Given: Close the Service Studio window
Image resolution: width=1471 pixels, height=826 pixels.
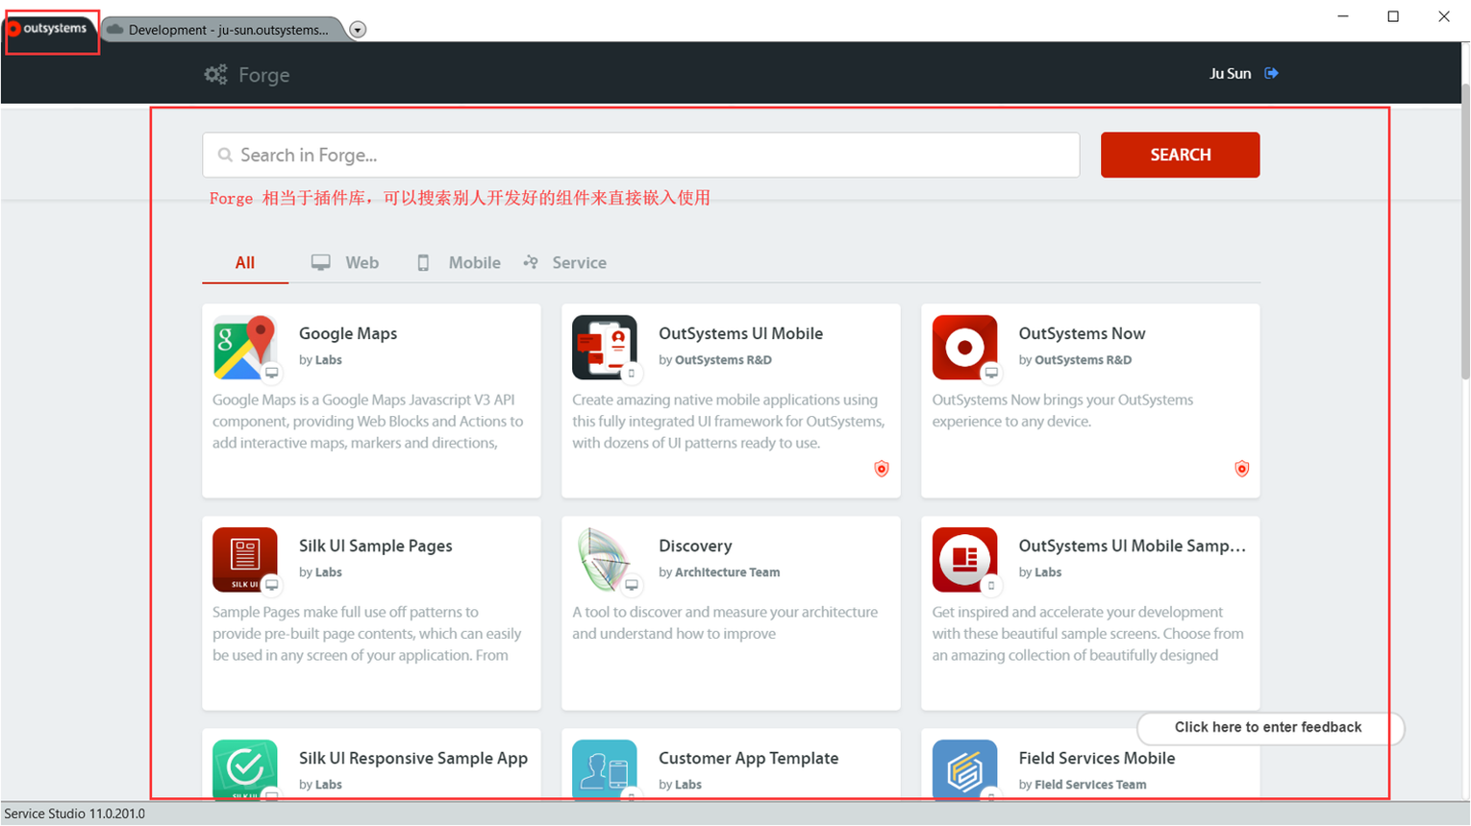Looking at the screenshot, I should (x=1444, y=16).
